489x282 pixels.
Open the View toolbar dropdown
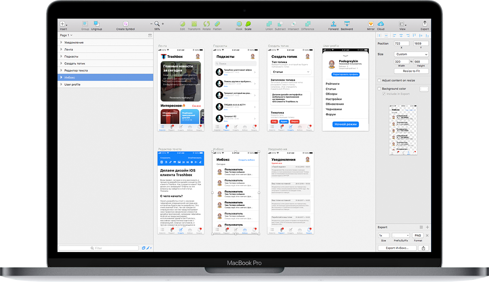coord(402,24)
